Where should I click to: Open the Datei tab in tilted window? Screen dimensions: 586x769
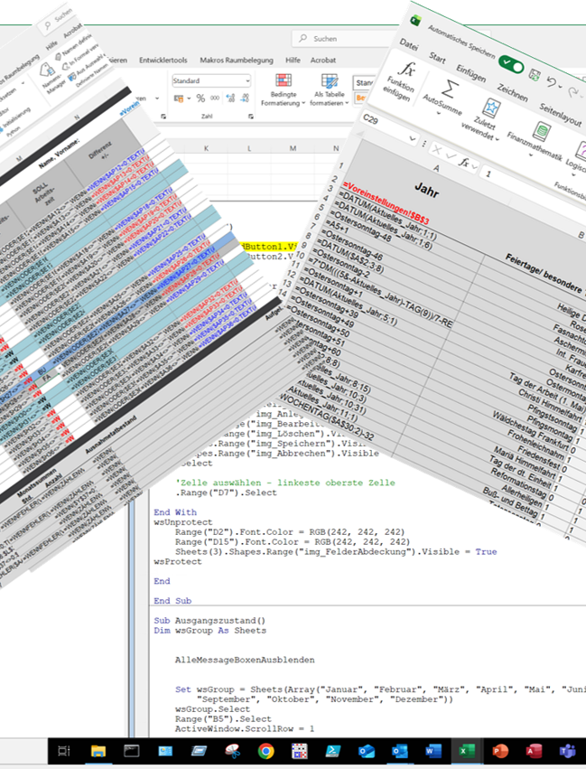click(409, 44)
